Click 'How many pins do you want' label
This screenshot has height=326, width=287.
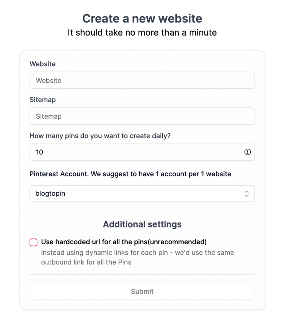[100, 136]
